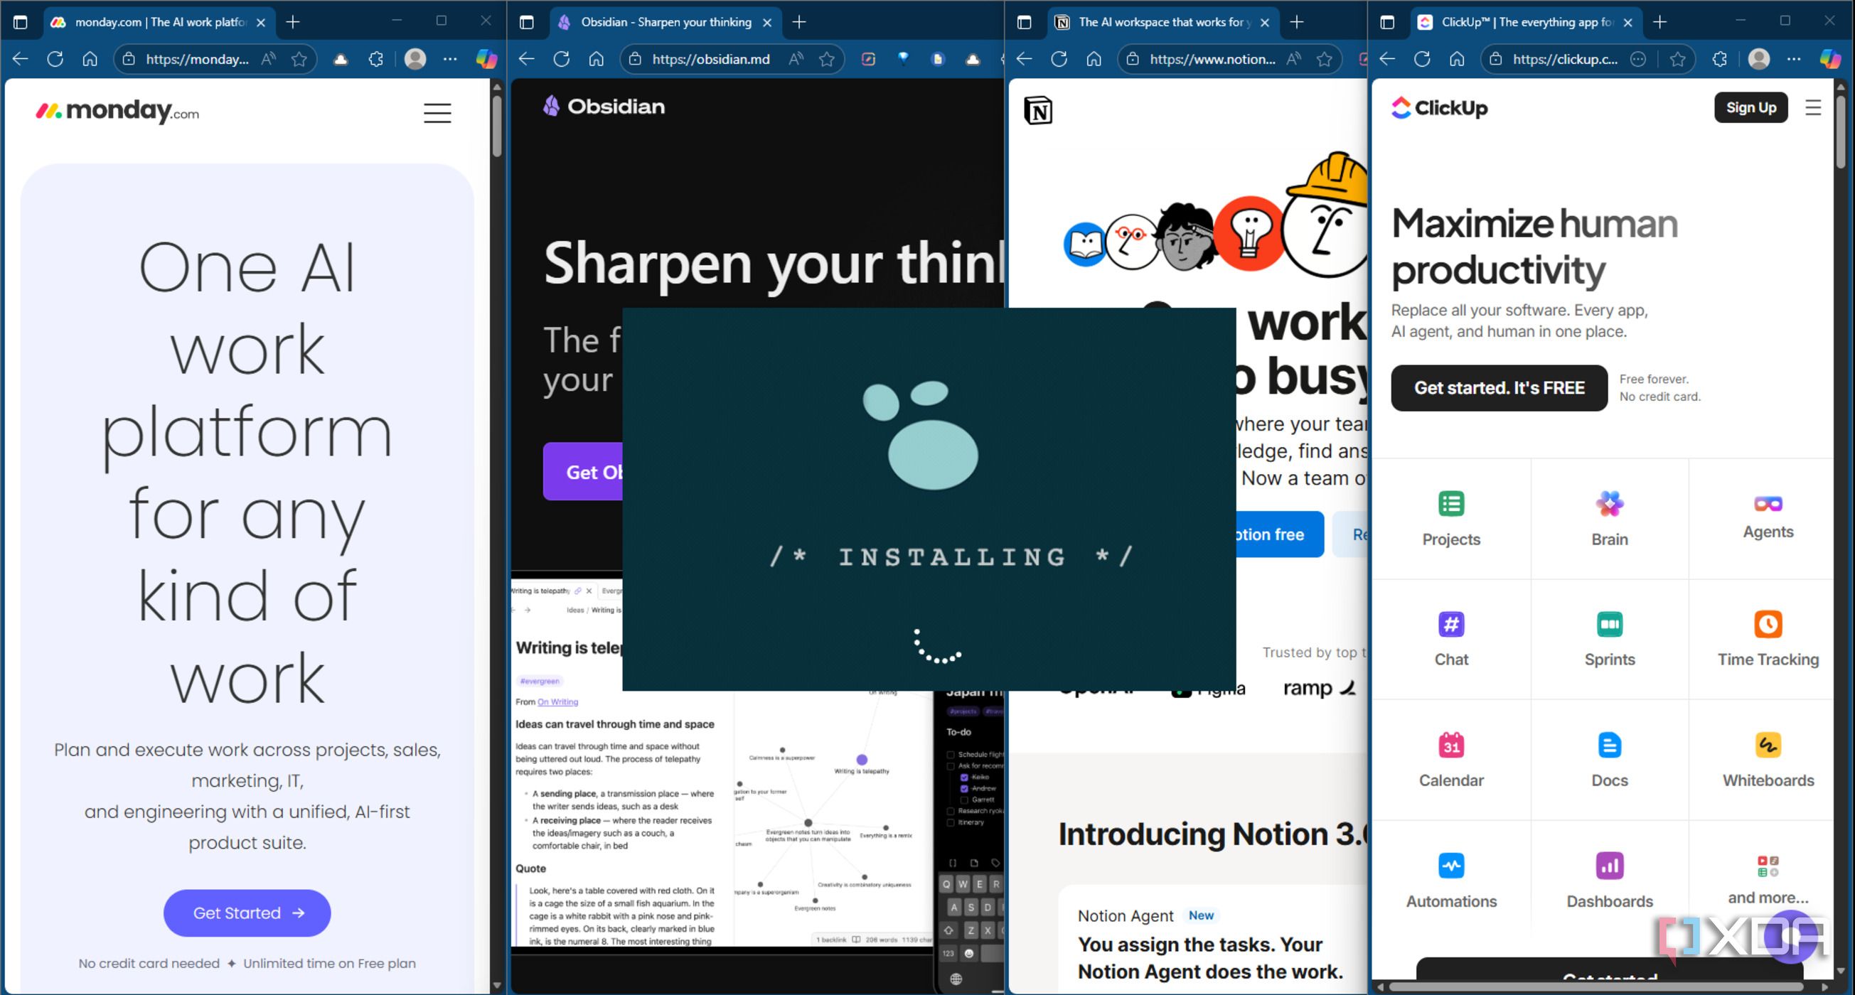Click the ClickUp Dashboards icon
1855x995 pixels.
tap(1609, 866)
